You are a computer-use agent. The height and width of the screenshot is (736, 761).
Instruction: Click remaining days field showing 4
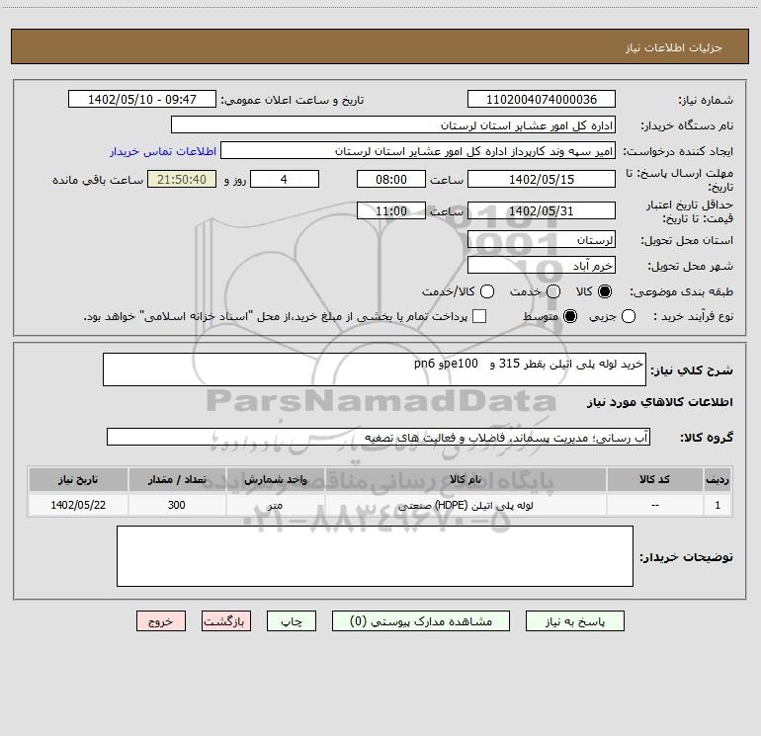(x=285, y=179)
